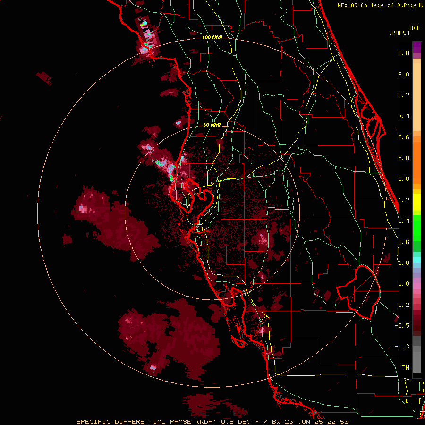
Task: Click the "2.6" value on the color scale
Action: (404, 242)
